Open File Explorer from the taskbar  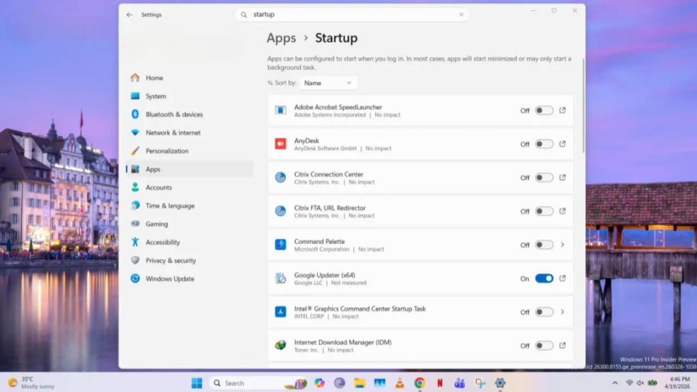tap(359, 383)
